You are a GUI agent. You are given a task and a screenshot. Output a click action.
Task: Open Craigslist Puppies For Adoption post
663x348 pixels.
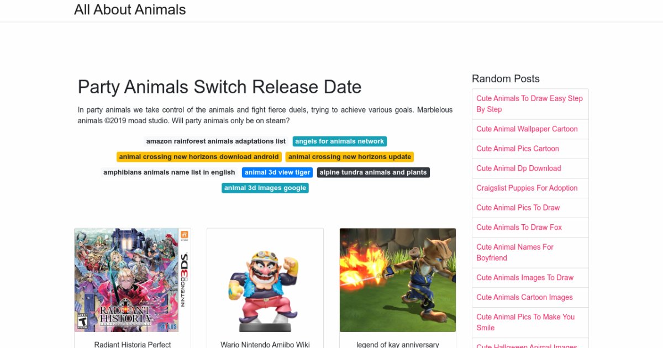(527, 188)
